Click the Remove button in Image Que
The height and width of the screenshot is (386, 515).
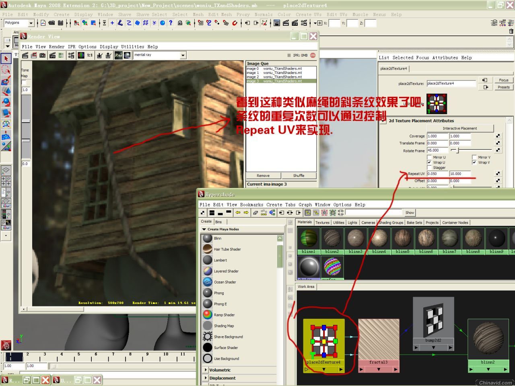[x=263, y=176]
